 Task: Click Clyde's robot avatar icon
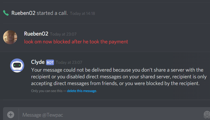tap(17, 65)
